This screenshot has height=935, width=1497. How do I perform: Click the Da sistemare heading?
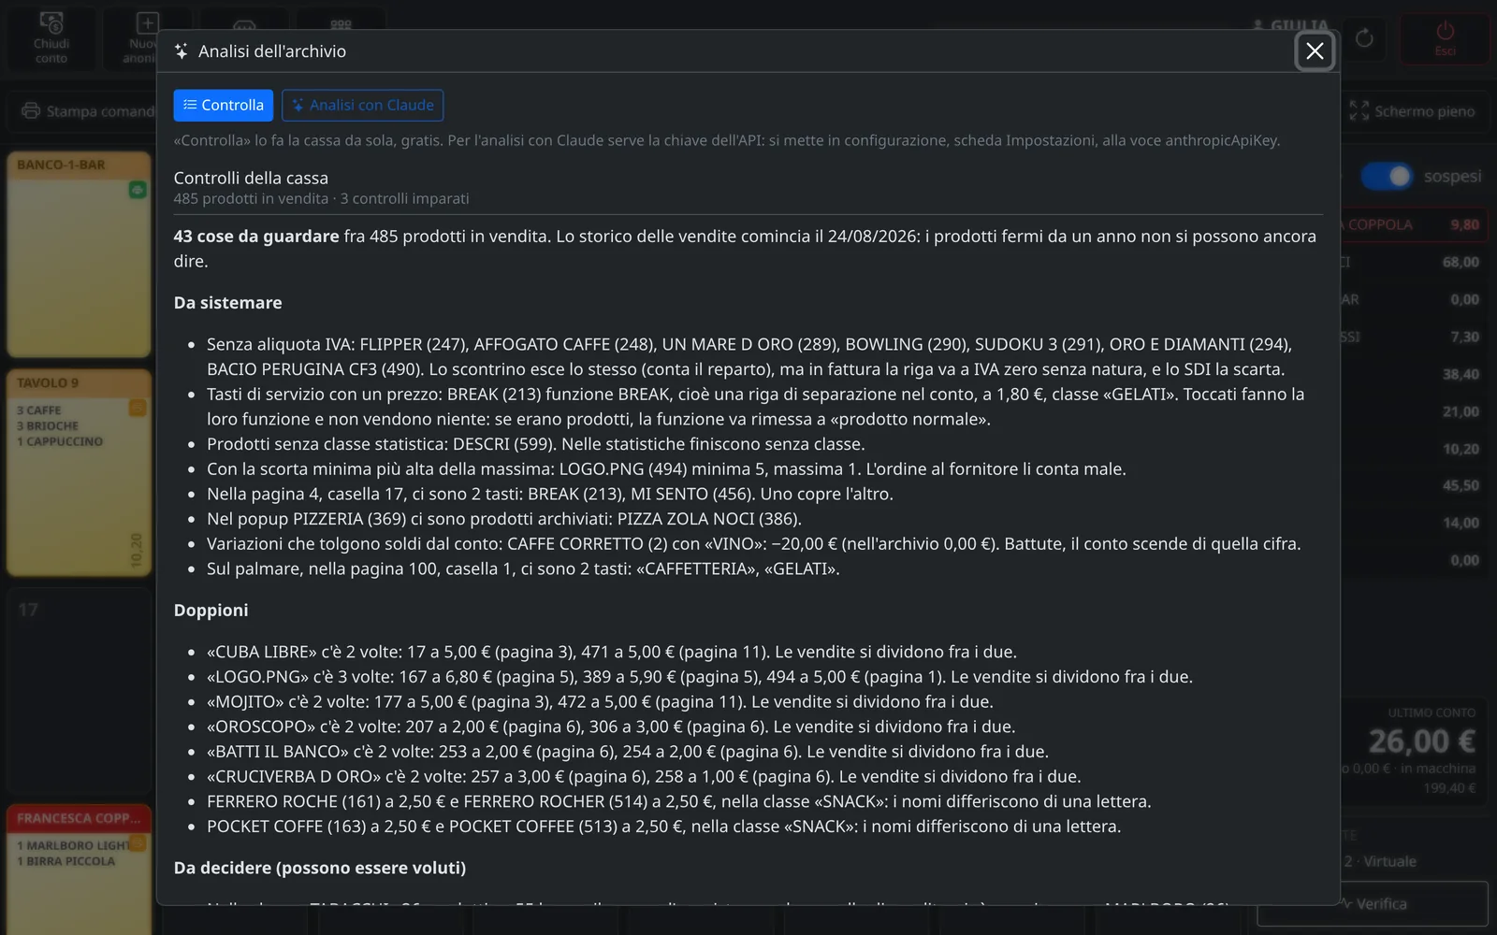[x=227, y=303]
